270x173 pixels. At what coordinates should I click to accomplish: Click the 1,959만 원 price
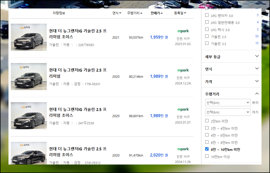point(159,37)
